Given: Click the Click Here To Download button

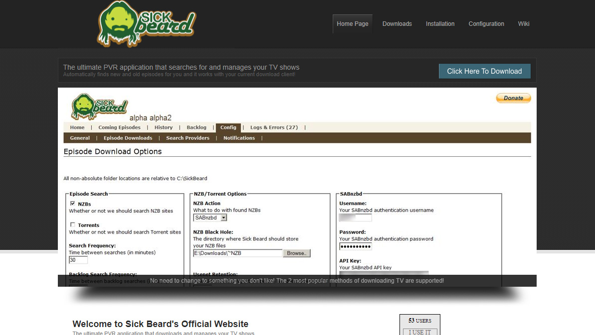Looking at the screenshot, I should coord(484,71).
